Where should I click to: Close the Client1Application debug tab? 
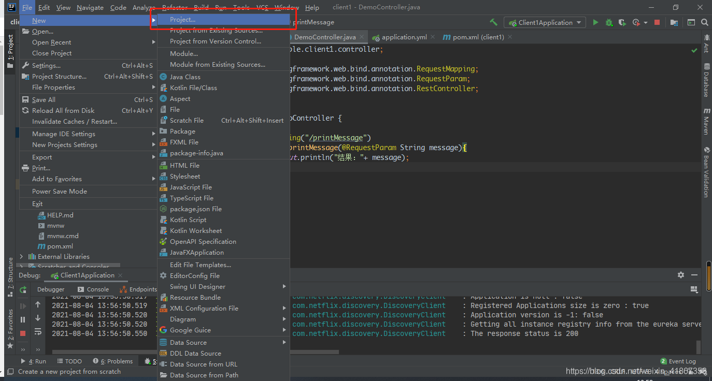pos(120,275)
